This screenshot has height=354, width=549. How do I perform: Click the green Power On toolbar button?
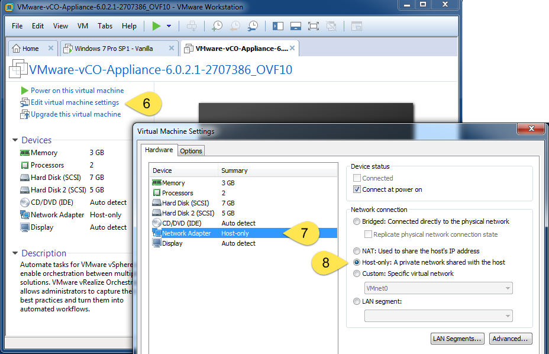coord(156,26)
